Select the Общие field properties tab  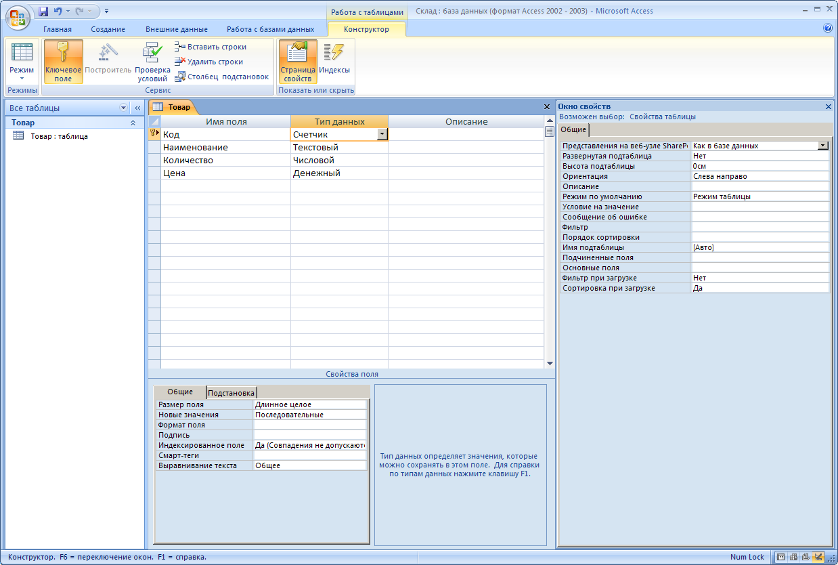click(180, 392)
